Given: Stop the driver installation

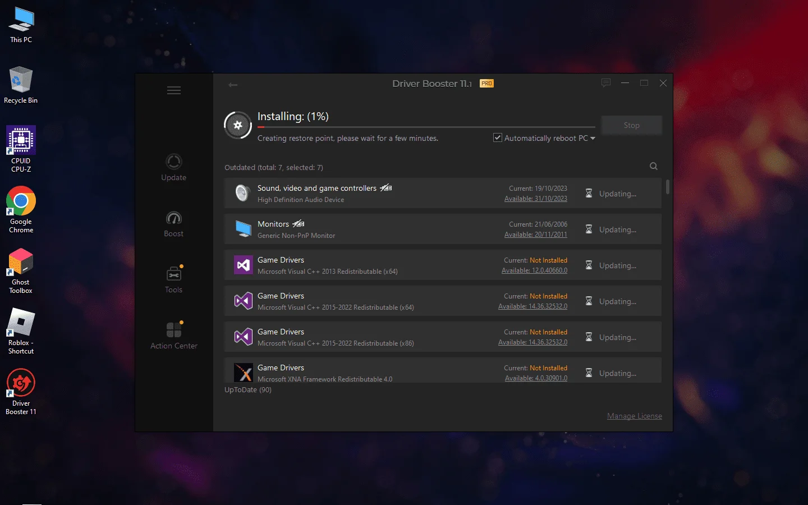Looking at the screenshot, I should pos(631,125).
